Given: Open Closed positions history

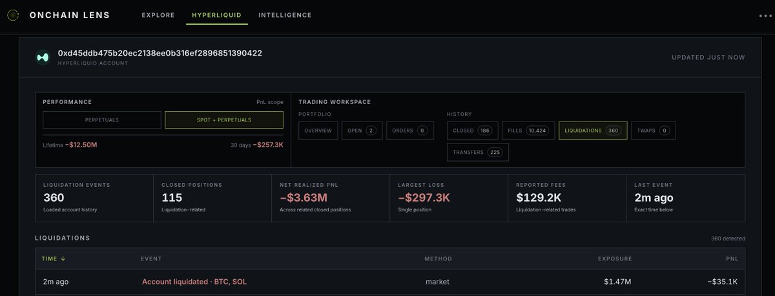Looking at the screenshot, I should 471,131.
